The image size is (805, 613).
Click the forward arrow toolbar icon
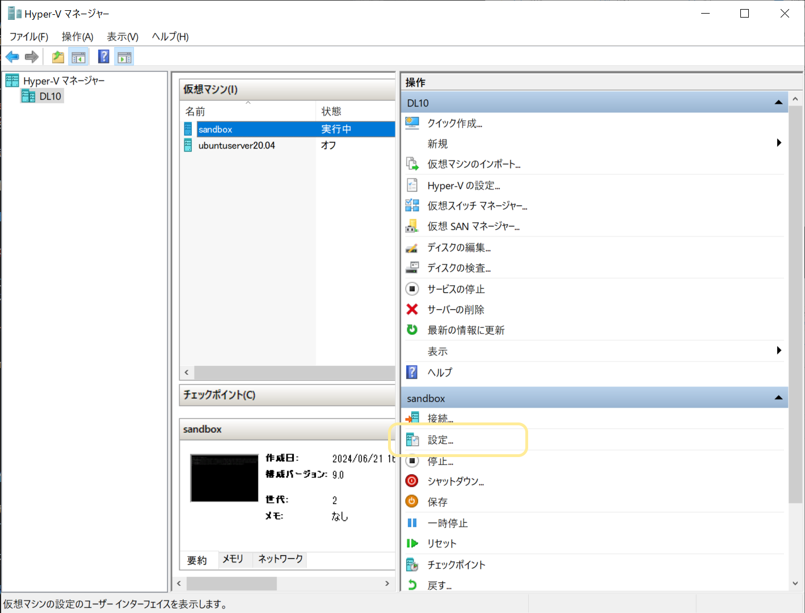[32, 57]
